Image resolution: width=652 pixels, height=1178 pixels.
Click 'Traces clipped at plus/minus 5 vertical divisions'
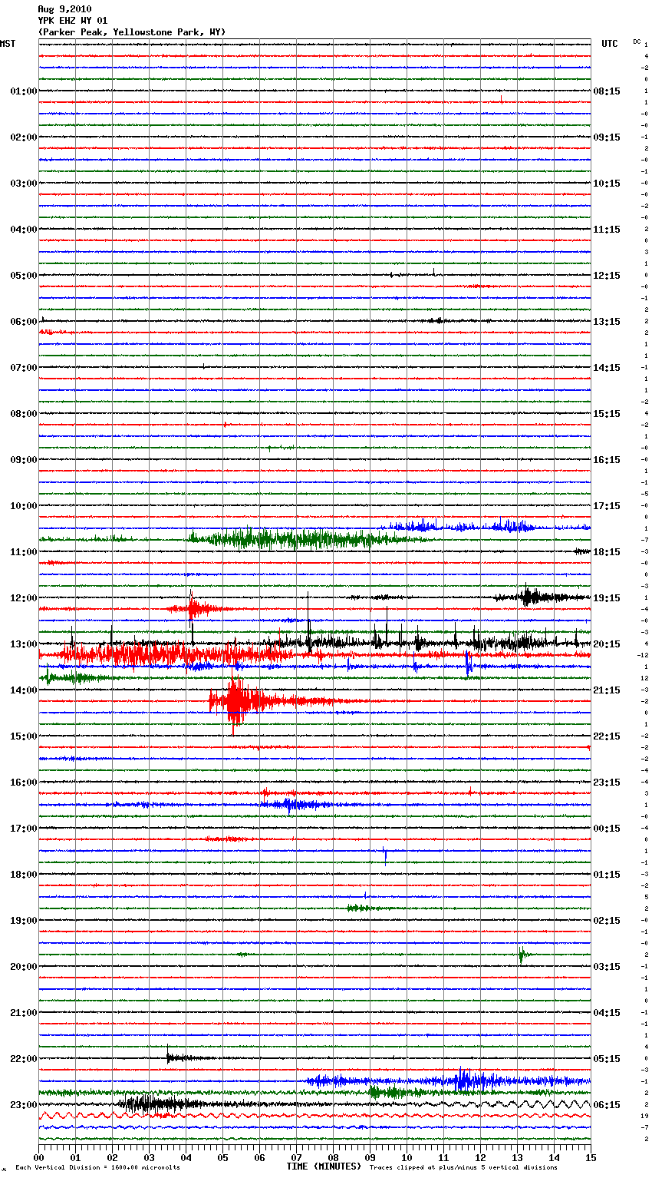click(x=463, y=1168)
